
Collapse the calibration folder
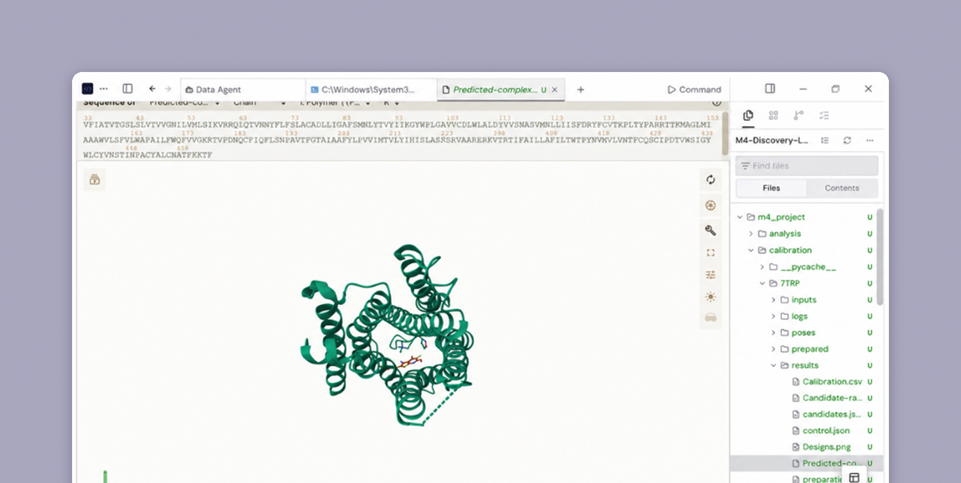[751, 250]
